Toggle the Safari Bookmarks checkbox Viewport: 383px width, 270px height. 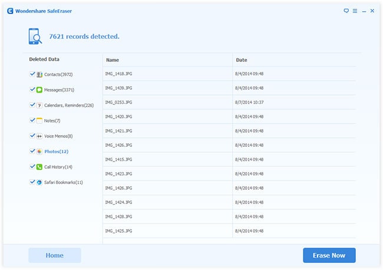[x=32, y=182]
